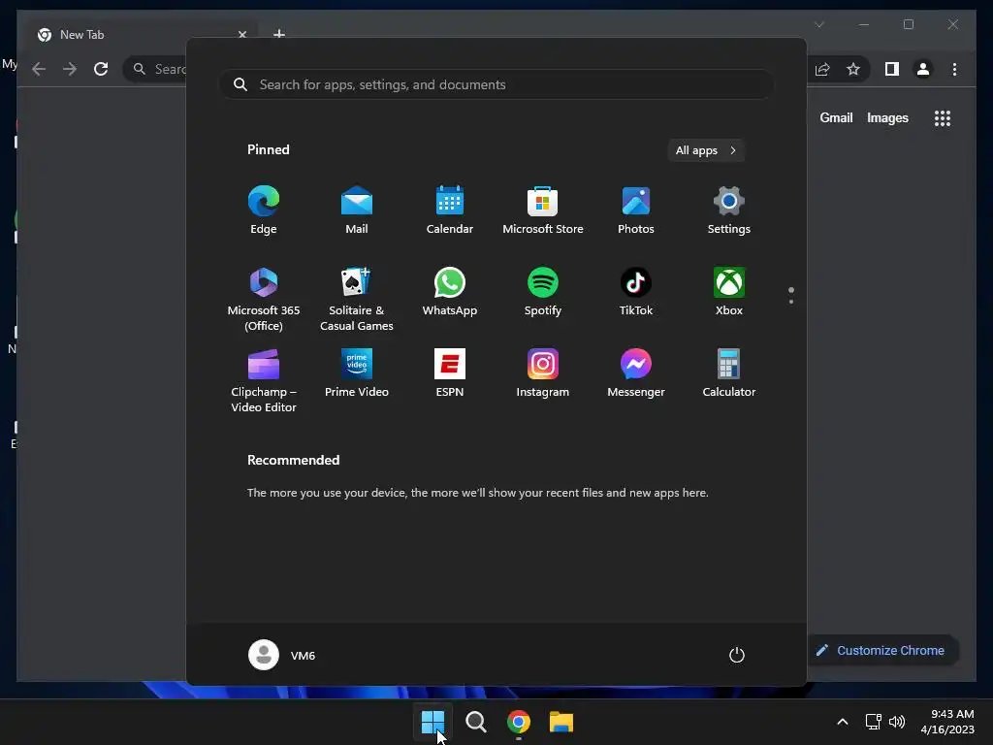Click Chrome's forward arrow
993x745 pixels.
click(70, 69)
